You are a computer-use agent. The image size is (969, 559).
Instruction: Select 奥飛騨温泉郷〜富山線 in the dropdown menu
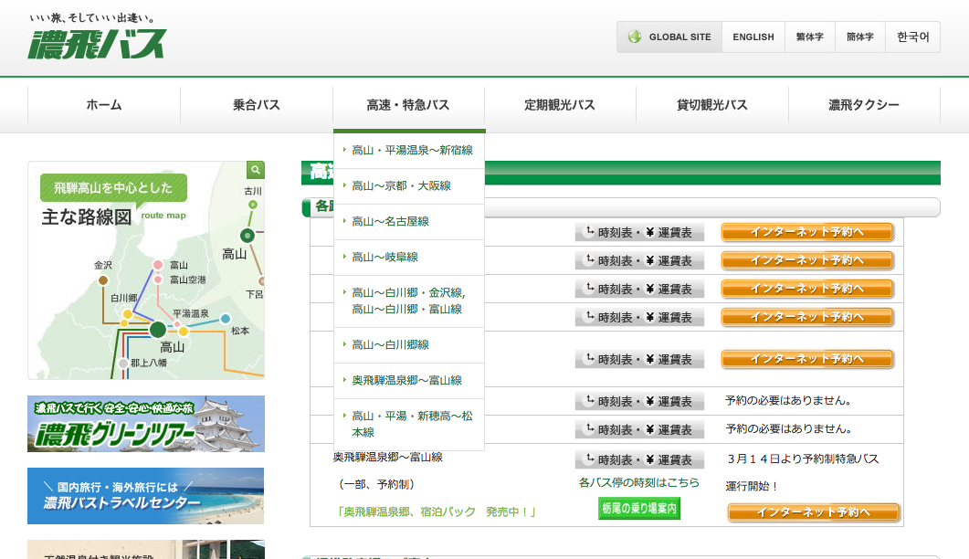[x=409, y=381]
